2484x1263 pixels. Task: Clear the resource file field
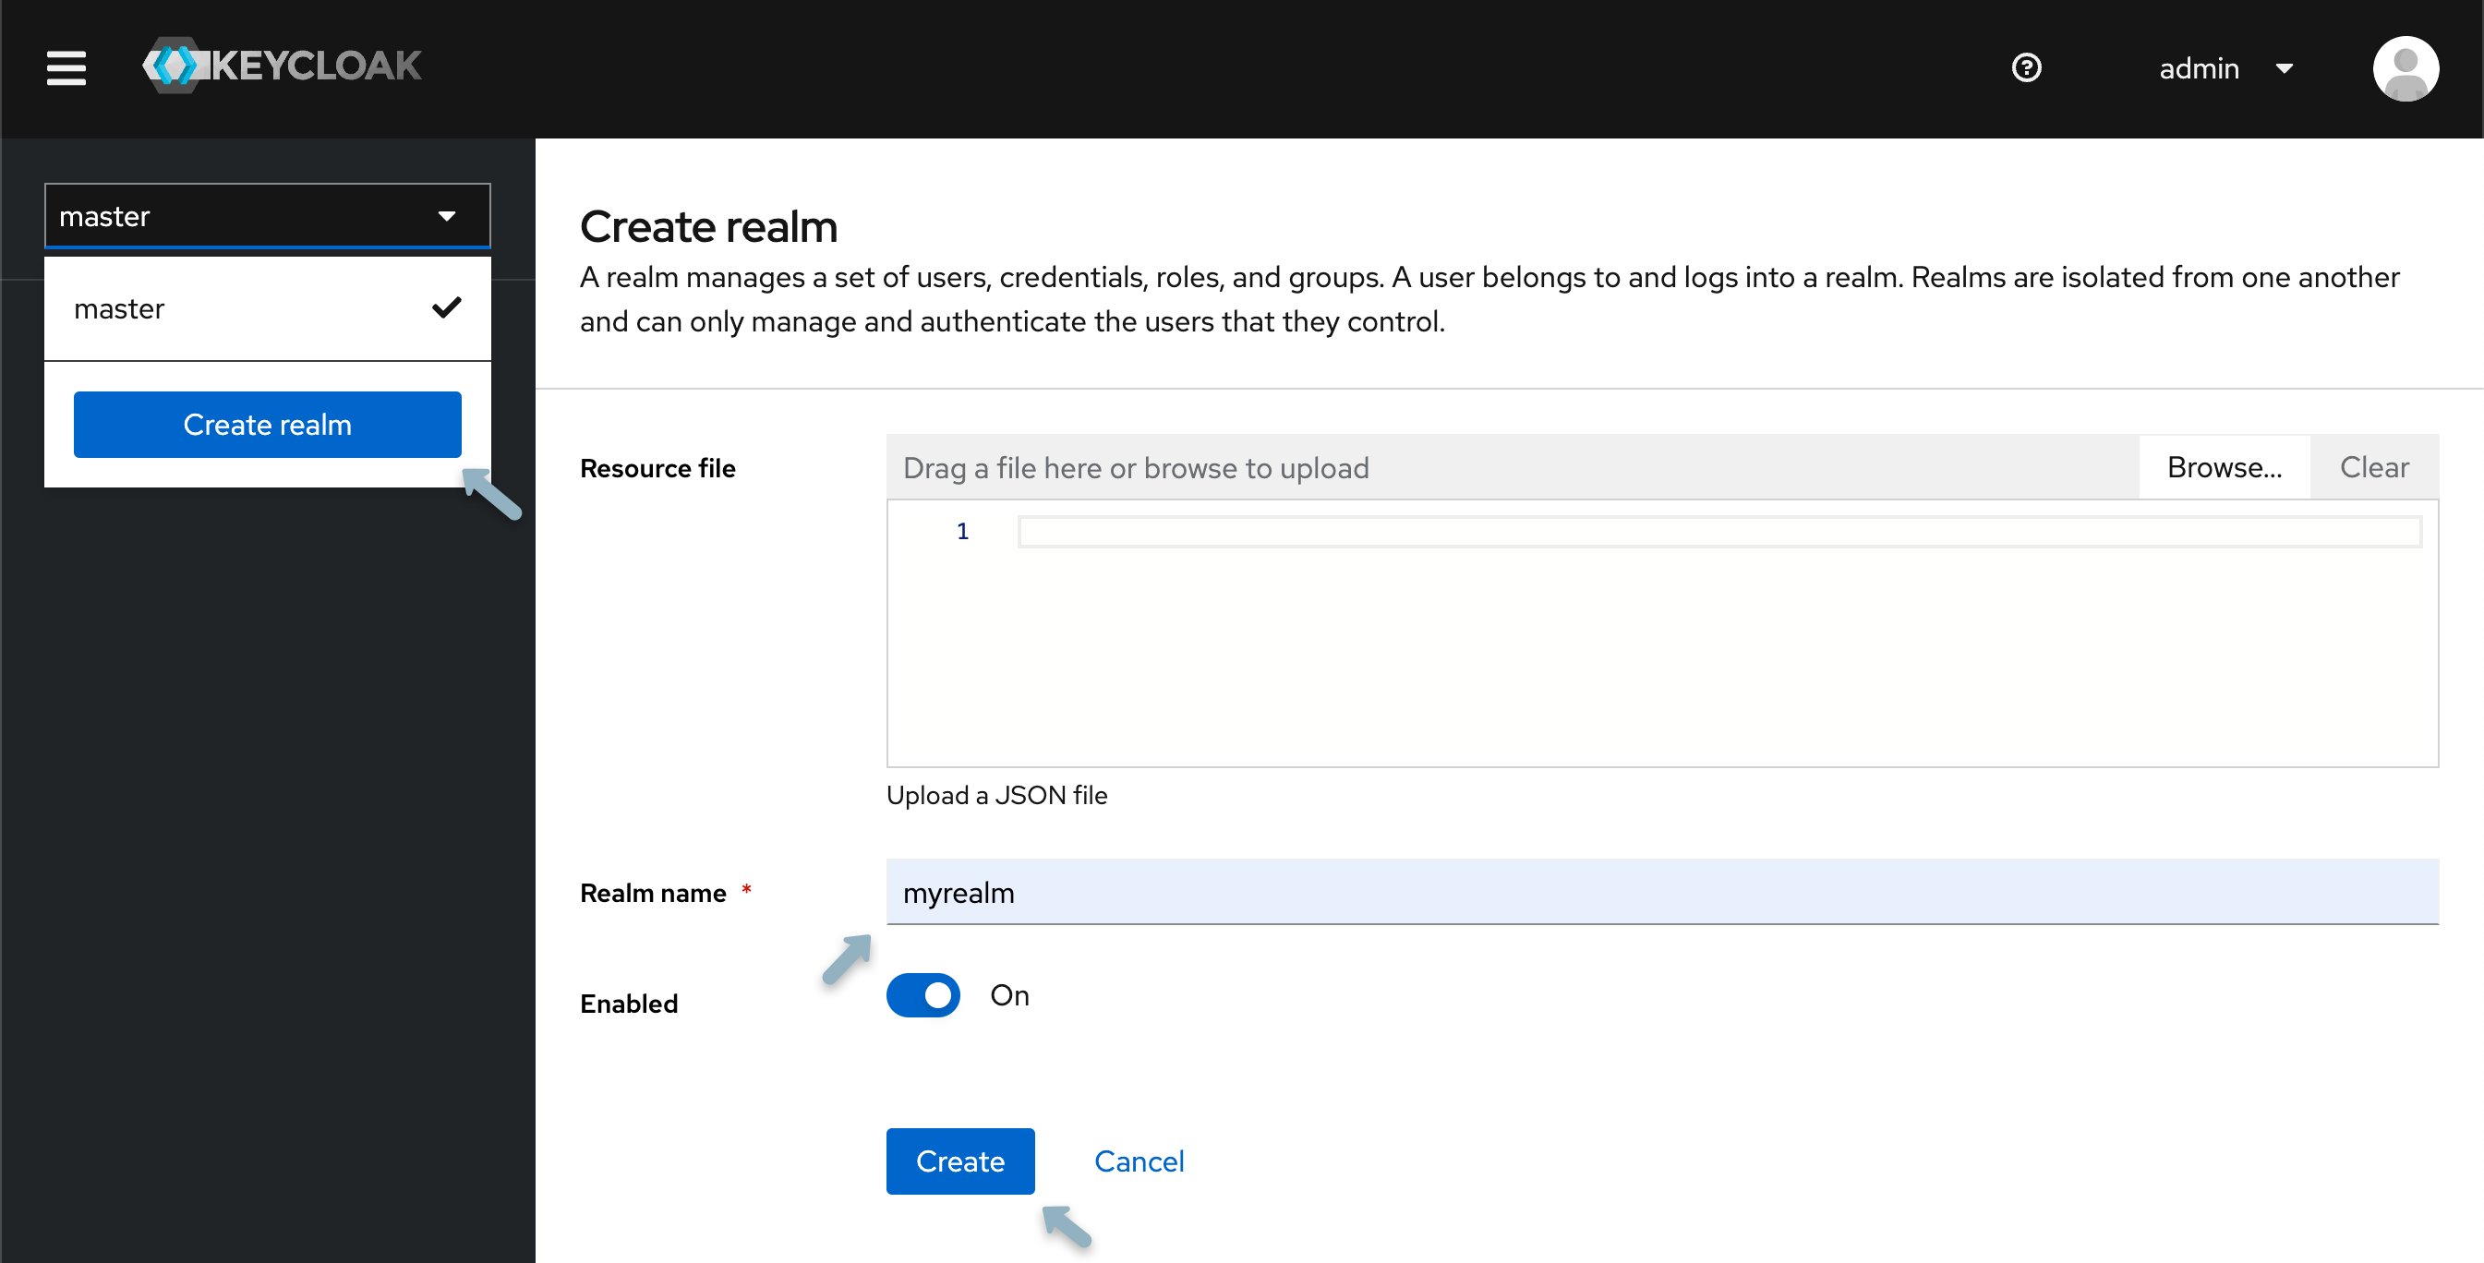click(2374, 466)
